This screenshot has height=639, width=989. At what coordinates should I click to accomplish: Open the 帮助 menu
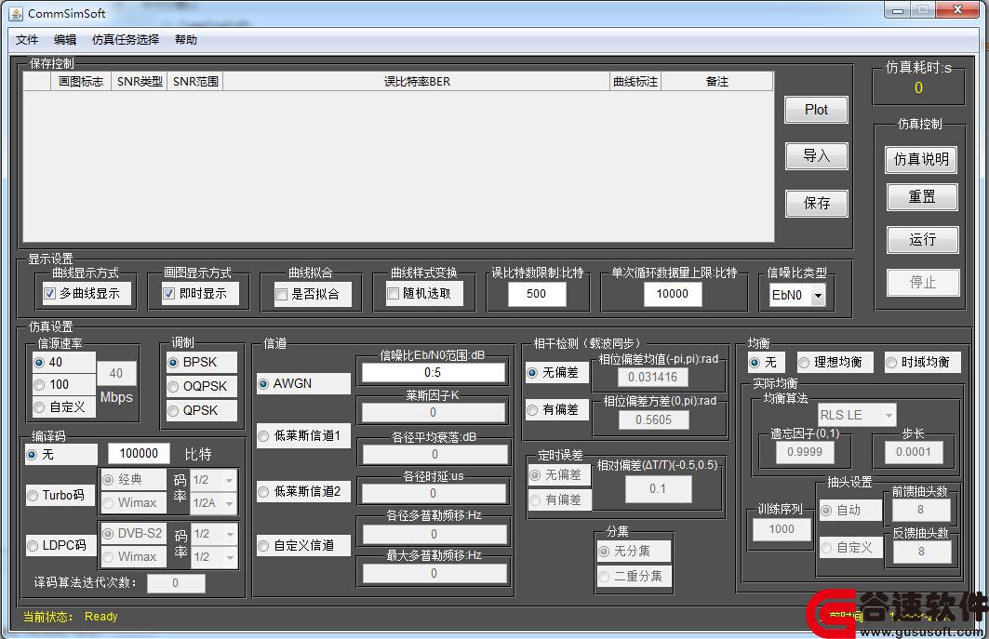[x=185, y=40]
